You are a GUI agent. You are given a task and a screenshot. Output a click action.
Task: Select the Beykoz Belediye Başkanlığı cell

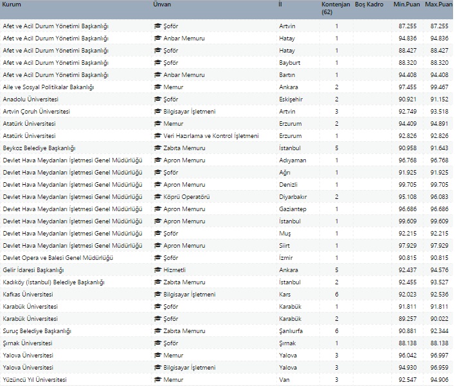(x=39, y=148)
